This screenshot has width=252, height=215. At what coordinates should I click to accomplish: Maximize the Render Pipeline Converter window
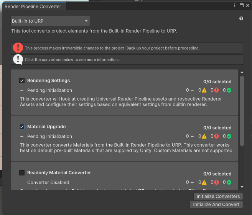coord(242,5)
